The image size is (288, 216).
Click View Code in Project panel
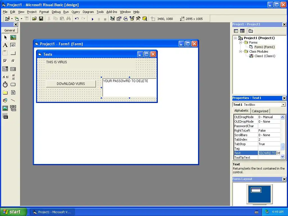point(236,31)
